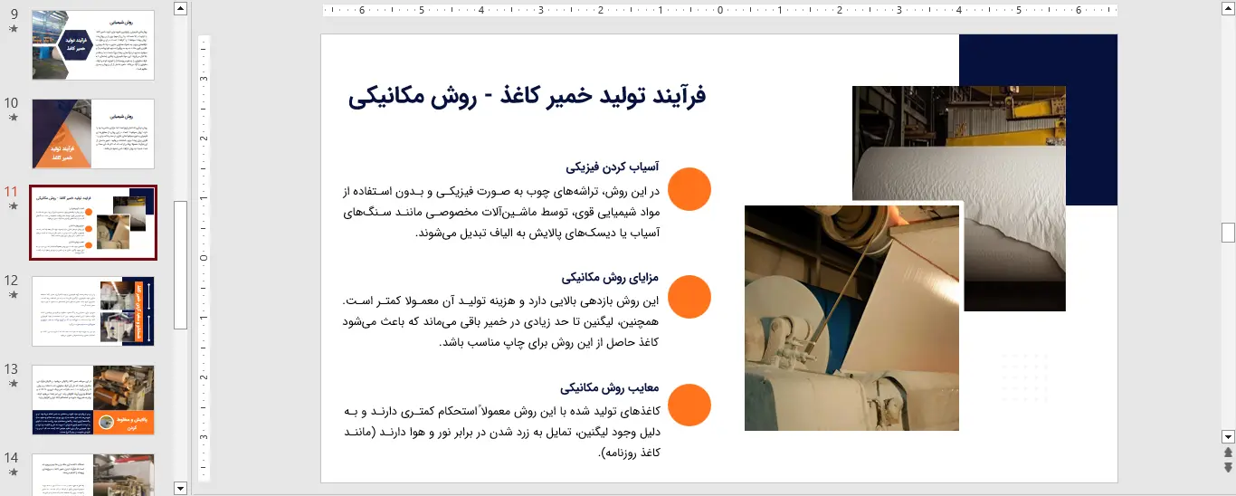Select orange circle beside آسیاب کردن فیزیکی
The width and height of the screenshot is (1236, 496).
click(x=689, y=189)
